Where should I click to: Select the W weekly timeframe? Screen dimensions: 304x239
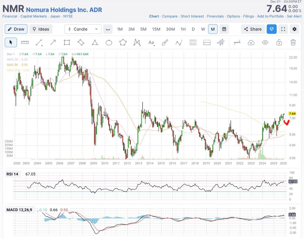tap(203, 29)
